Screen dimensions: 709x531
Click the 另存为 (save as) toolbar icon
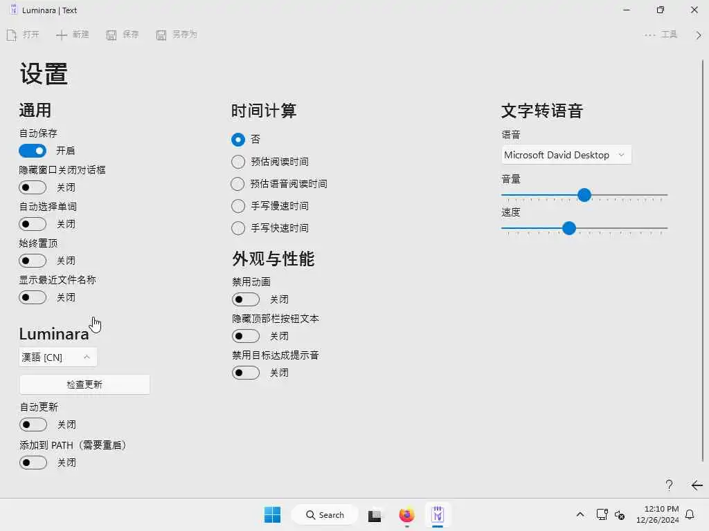click(x=161, y=35)
